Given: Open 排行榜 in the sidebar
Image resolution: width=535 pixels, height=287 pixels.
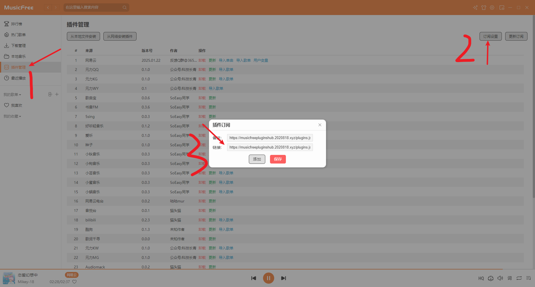Looking at the screenshot, I should point(30,24).
